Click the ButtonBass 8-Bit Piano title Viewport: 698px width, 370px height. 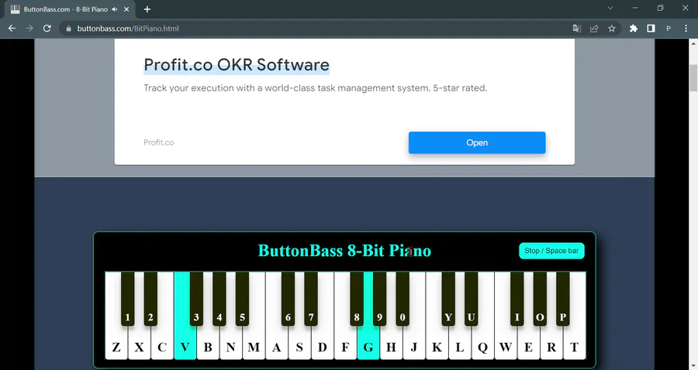(344, 251)
